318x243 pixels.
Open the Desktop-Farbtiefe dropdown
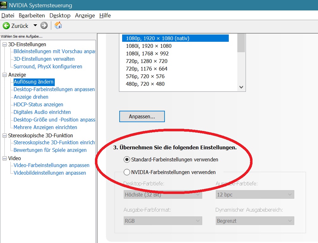[x=163, y=195]
